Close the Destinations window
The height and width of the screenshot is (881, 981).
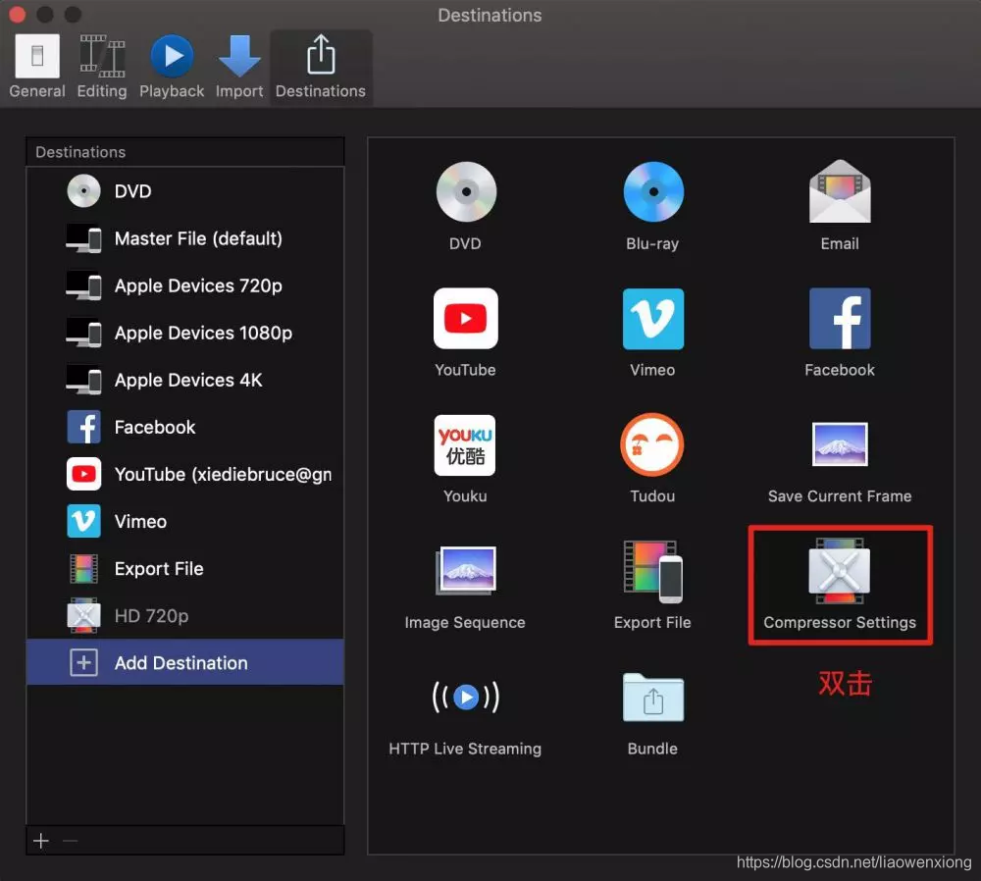[x=17, y=14]
